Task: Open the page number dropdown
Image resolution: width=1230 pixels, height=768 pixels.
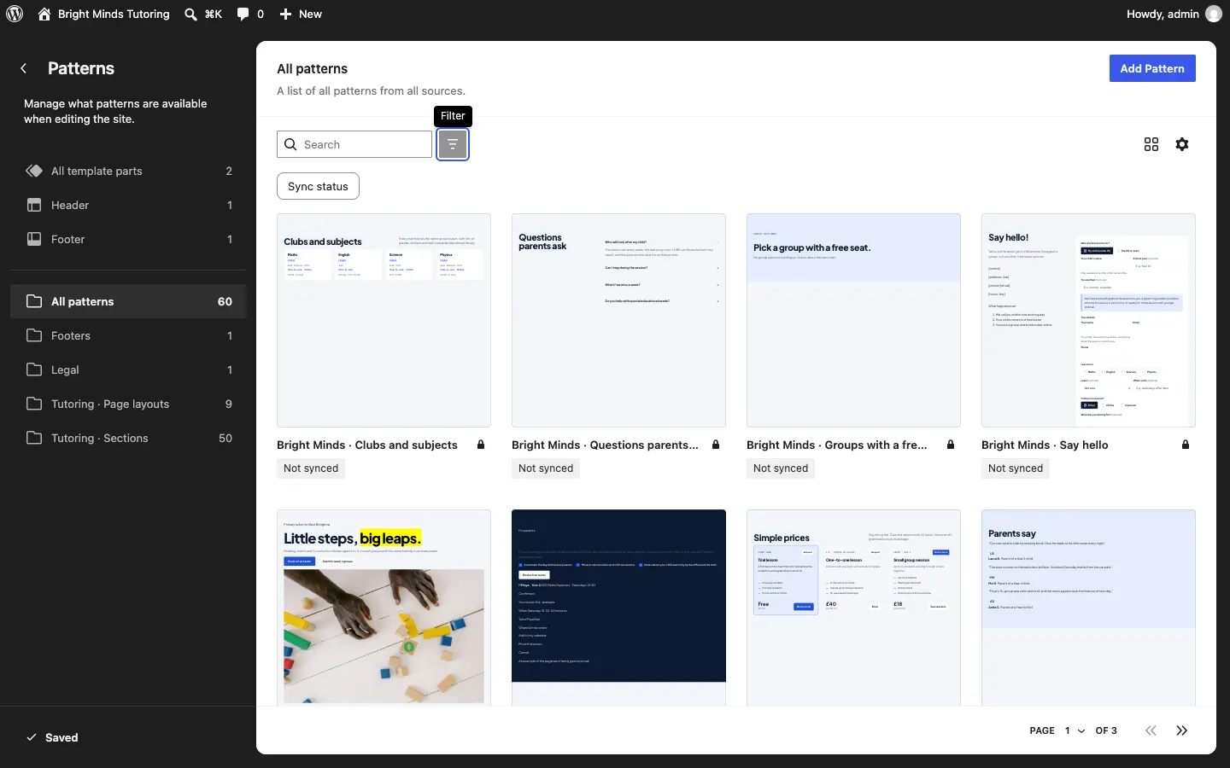Action: pos(1075,730)
